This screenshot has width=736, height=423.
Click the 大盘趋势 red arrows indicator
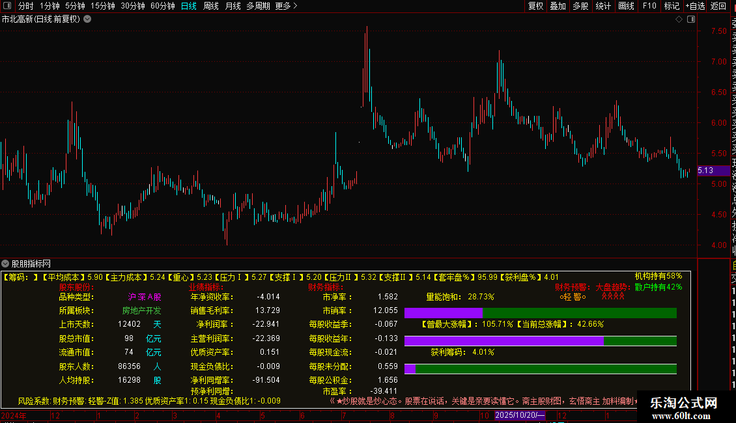pyautogui.click(x=613, y=296)
